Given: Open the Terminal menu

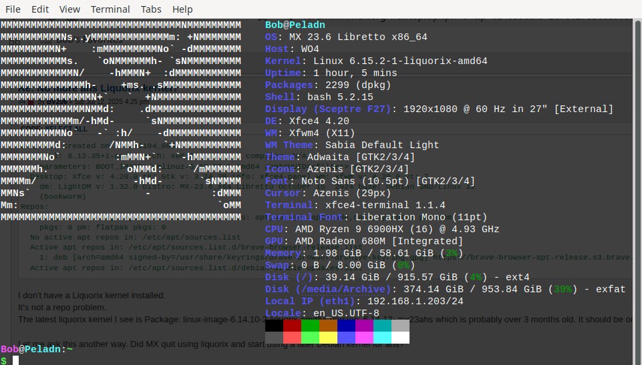Looking at the screenshot, I should 110,9.
